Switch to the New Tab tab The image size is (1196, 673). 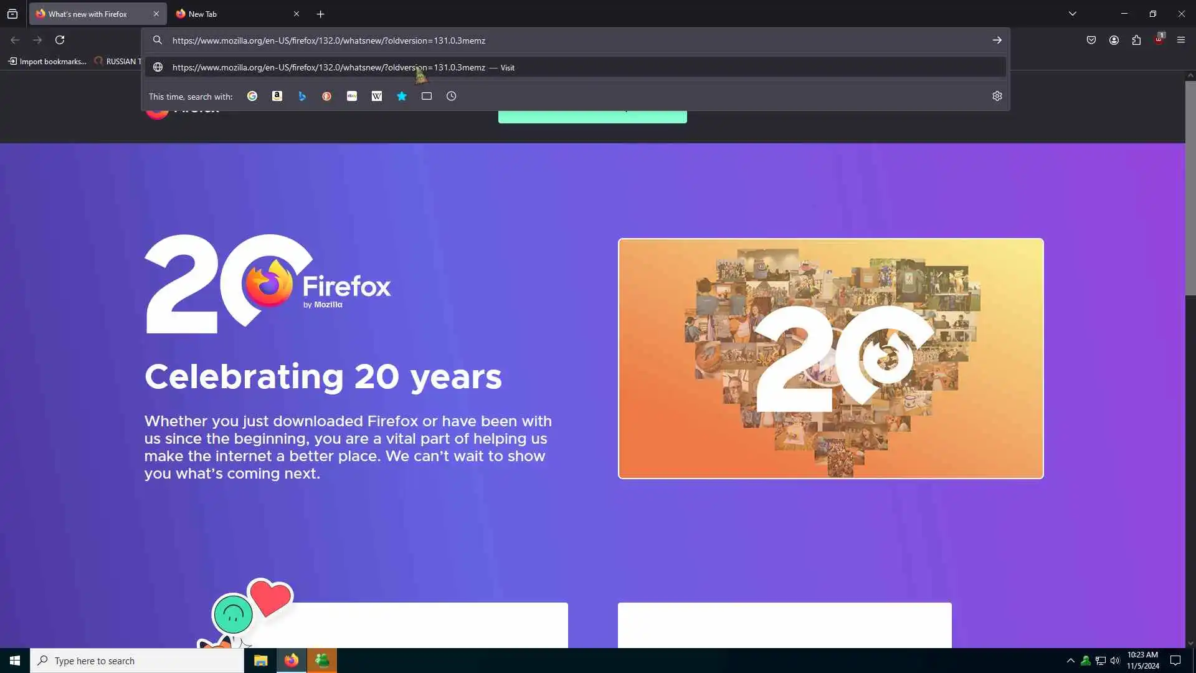[x=230, y=14]
